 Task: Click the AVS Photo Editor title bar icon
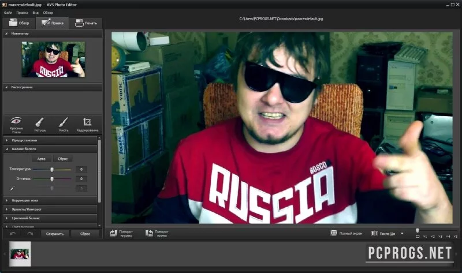(x=4, y=5)
